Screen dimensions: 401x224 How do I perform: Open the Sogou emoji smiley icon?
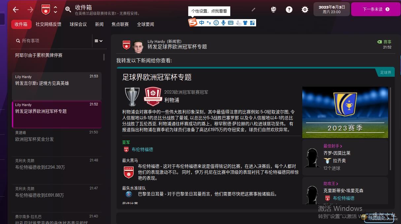(216, 23)
